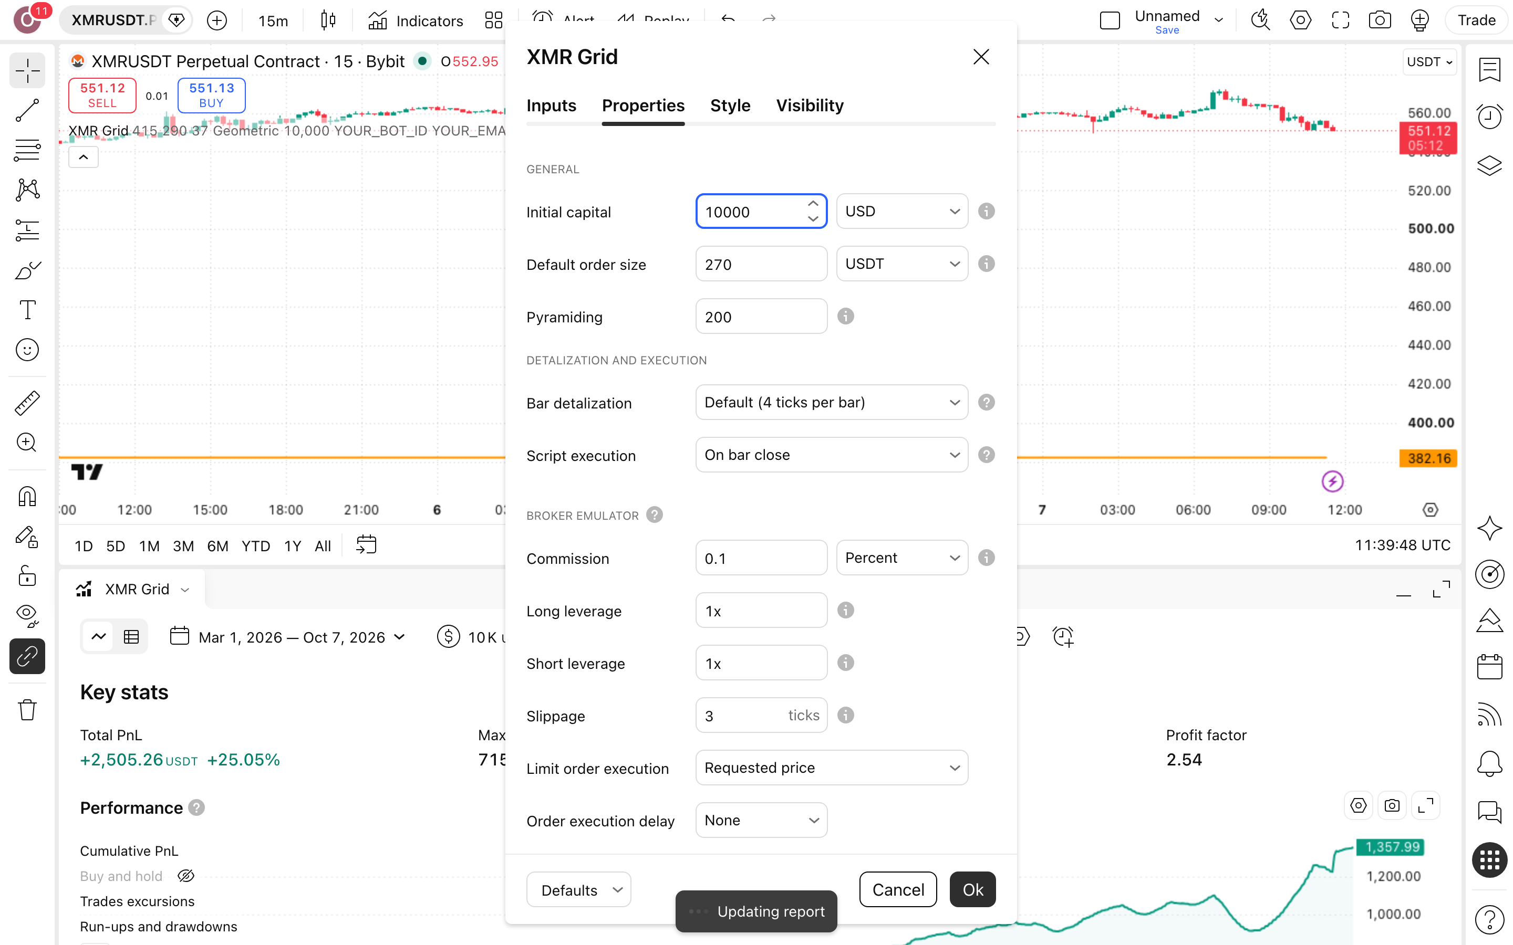The width and height of the screenshot is (1513, 945).
Task: Select the brush drawing tool
Action: click(27, 270)
